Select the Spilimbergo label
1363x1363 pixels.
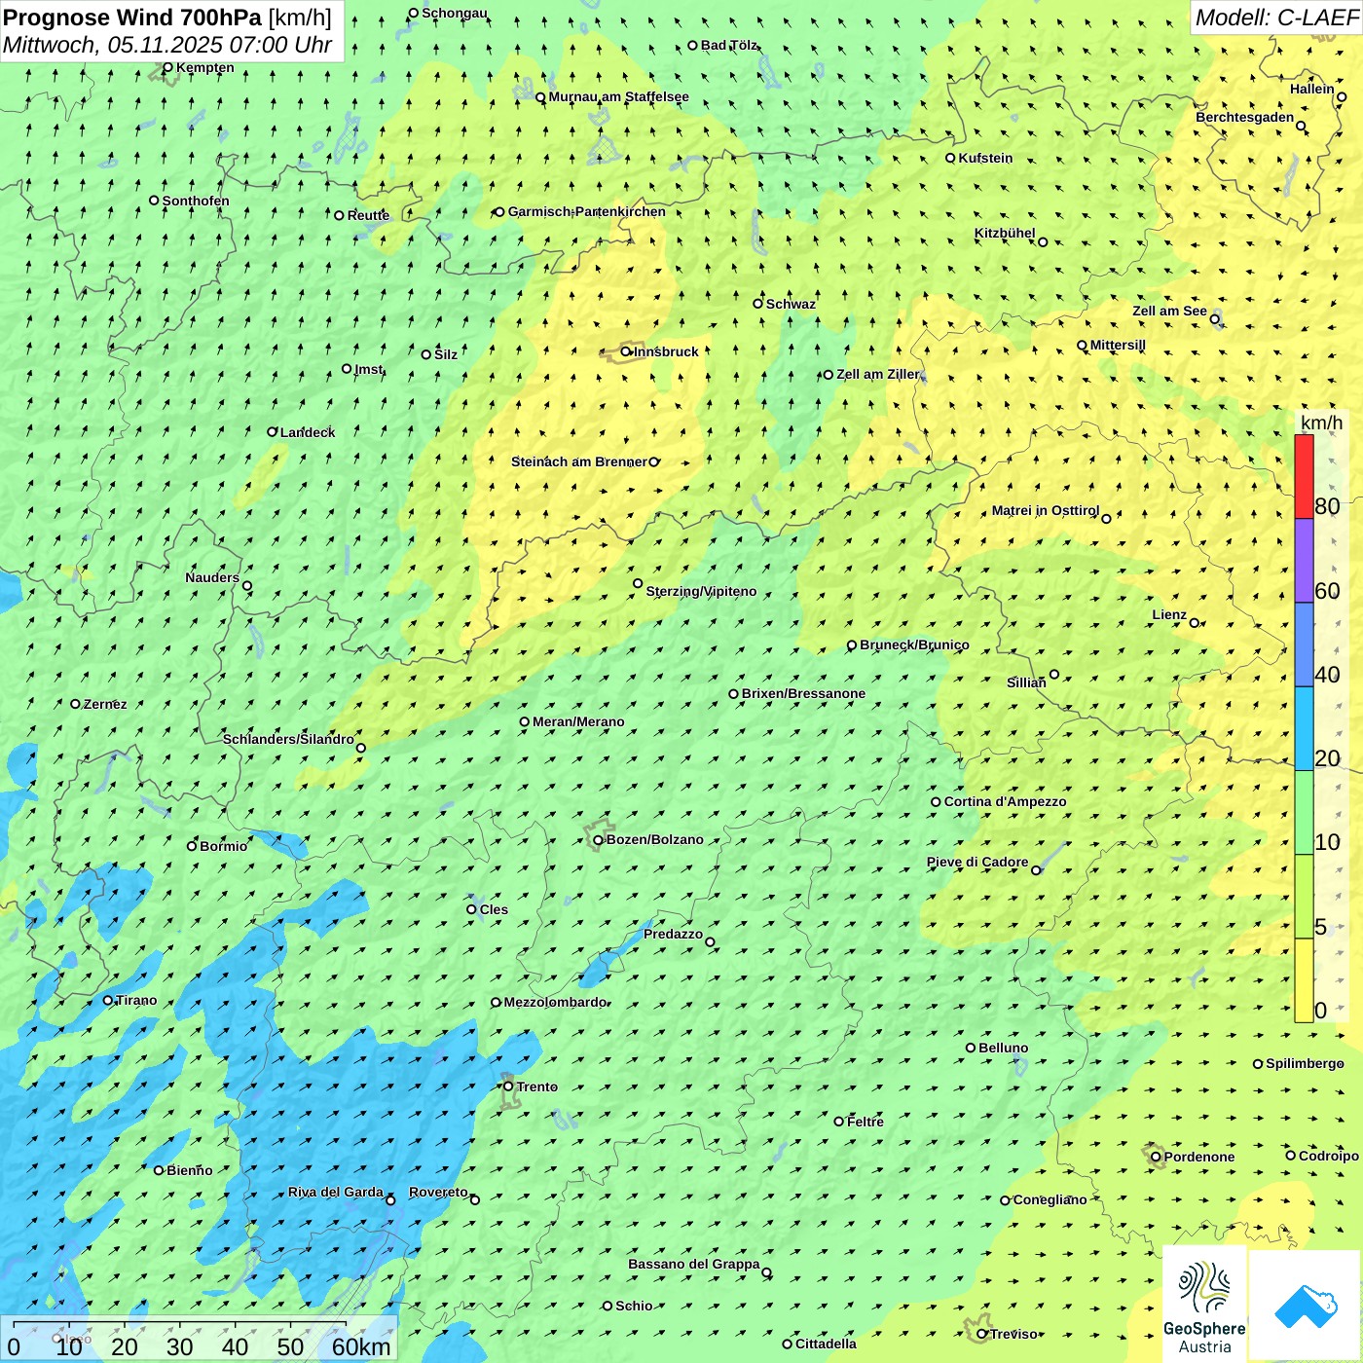pos(1305,1064)
